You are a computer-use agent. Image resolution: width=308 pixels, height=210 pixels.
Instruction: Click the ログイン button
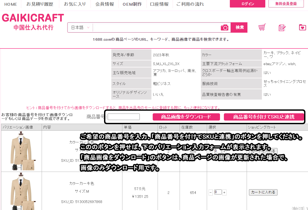pos(247,4)
